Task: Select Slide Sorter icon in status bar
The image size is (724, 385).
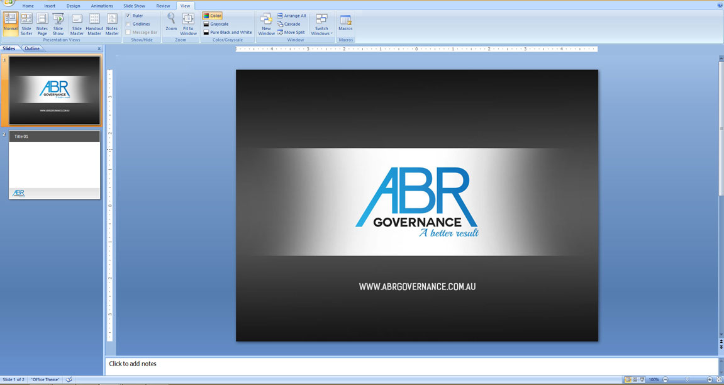Action: tap(635, 379)
